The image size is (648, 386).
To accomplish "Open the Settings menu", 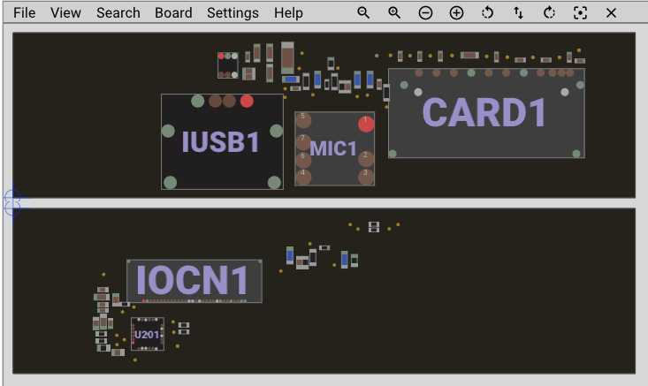I will point(233,13).
